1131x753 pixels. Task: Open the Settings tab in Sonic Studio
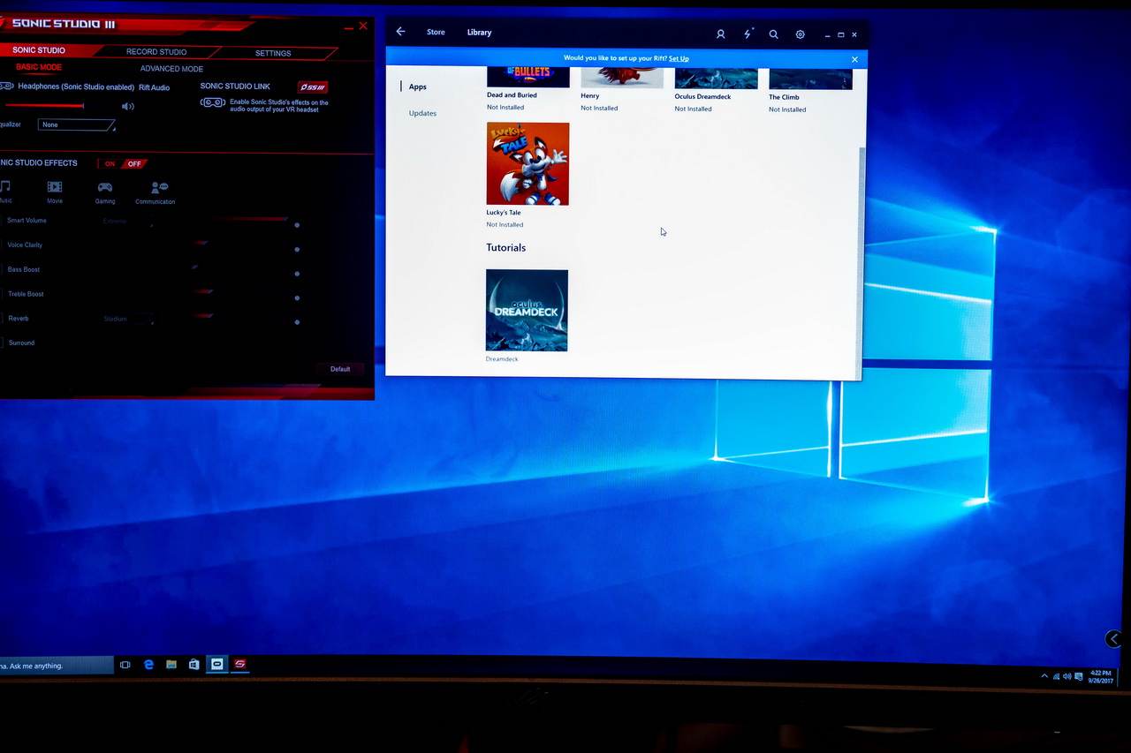pyautogui.click(x=273, y=54)
